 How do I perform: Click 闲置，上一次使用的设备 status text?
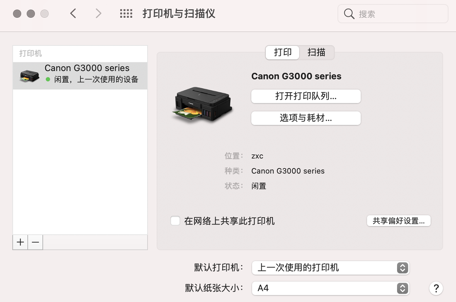tap(96, 79)
